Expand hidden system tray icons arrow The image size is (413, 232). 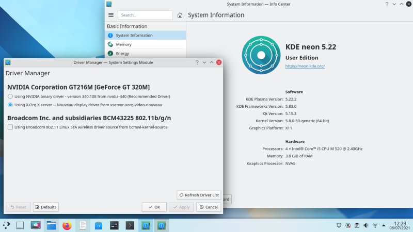point(385,225)
